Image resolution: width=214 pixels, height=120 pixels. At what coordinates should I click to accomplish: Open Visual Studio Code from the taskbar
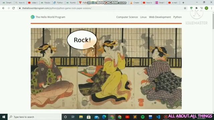[x=158, y=117]
